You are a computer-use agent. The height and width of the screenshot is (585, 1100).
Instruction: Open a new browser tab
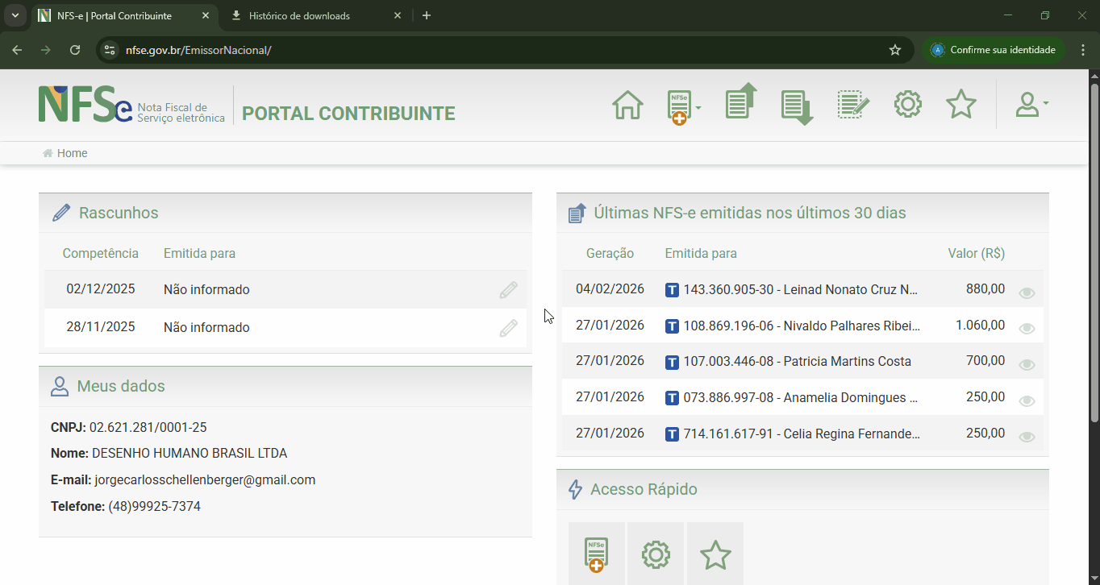(x=427, y=16)
